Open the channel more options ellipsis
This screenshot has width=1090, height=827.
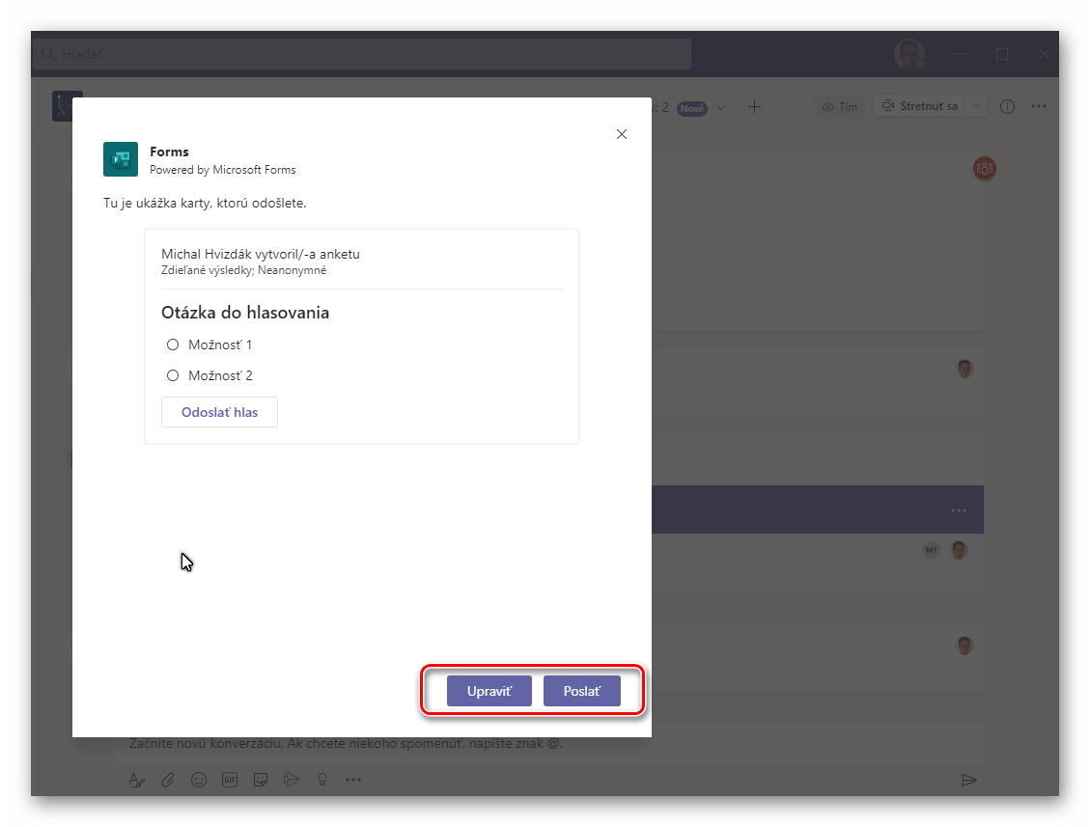click(x=1039, y=107)
